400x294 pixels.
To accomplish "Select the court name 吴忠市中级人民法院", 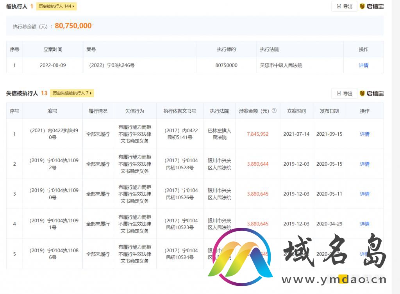I will point(281,66).
